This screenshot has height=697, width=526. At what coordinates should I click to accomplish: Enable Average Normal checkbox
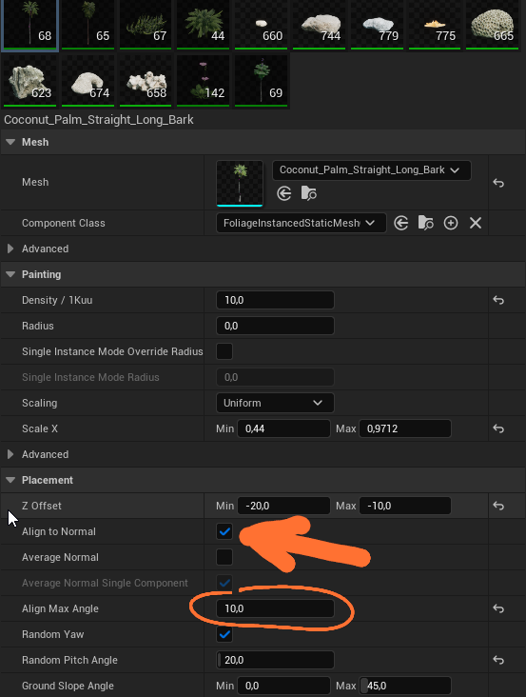tap(224, 557)
